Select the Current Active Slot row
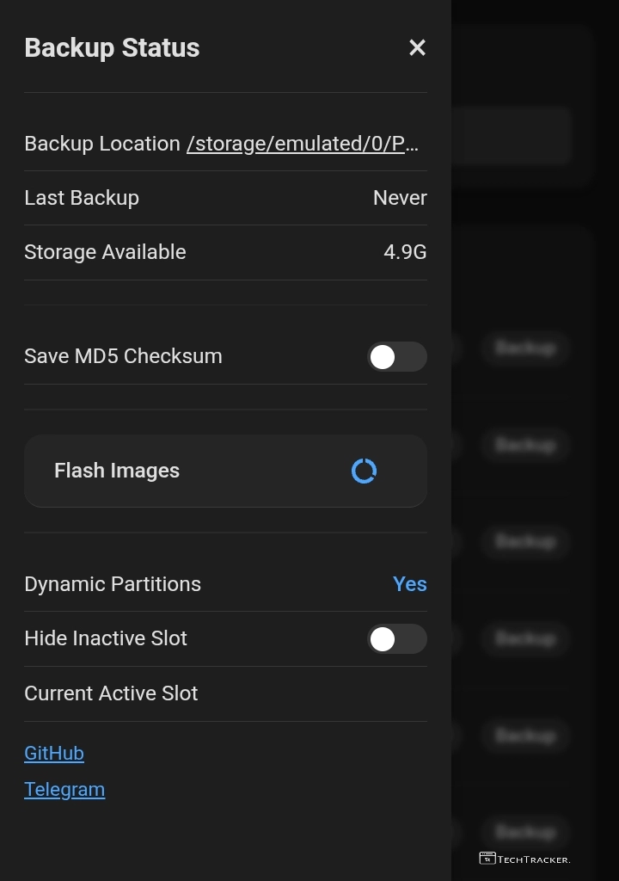619x881 pixels. 112,693
